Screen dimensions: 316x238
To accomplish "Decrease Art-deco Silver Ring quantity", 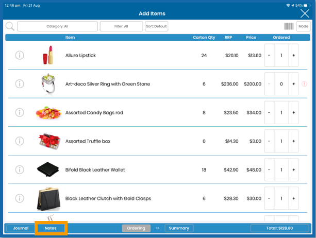I will click(x=269, y=84).
